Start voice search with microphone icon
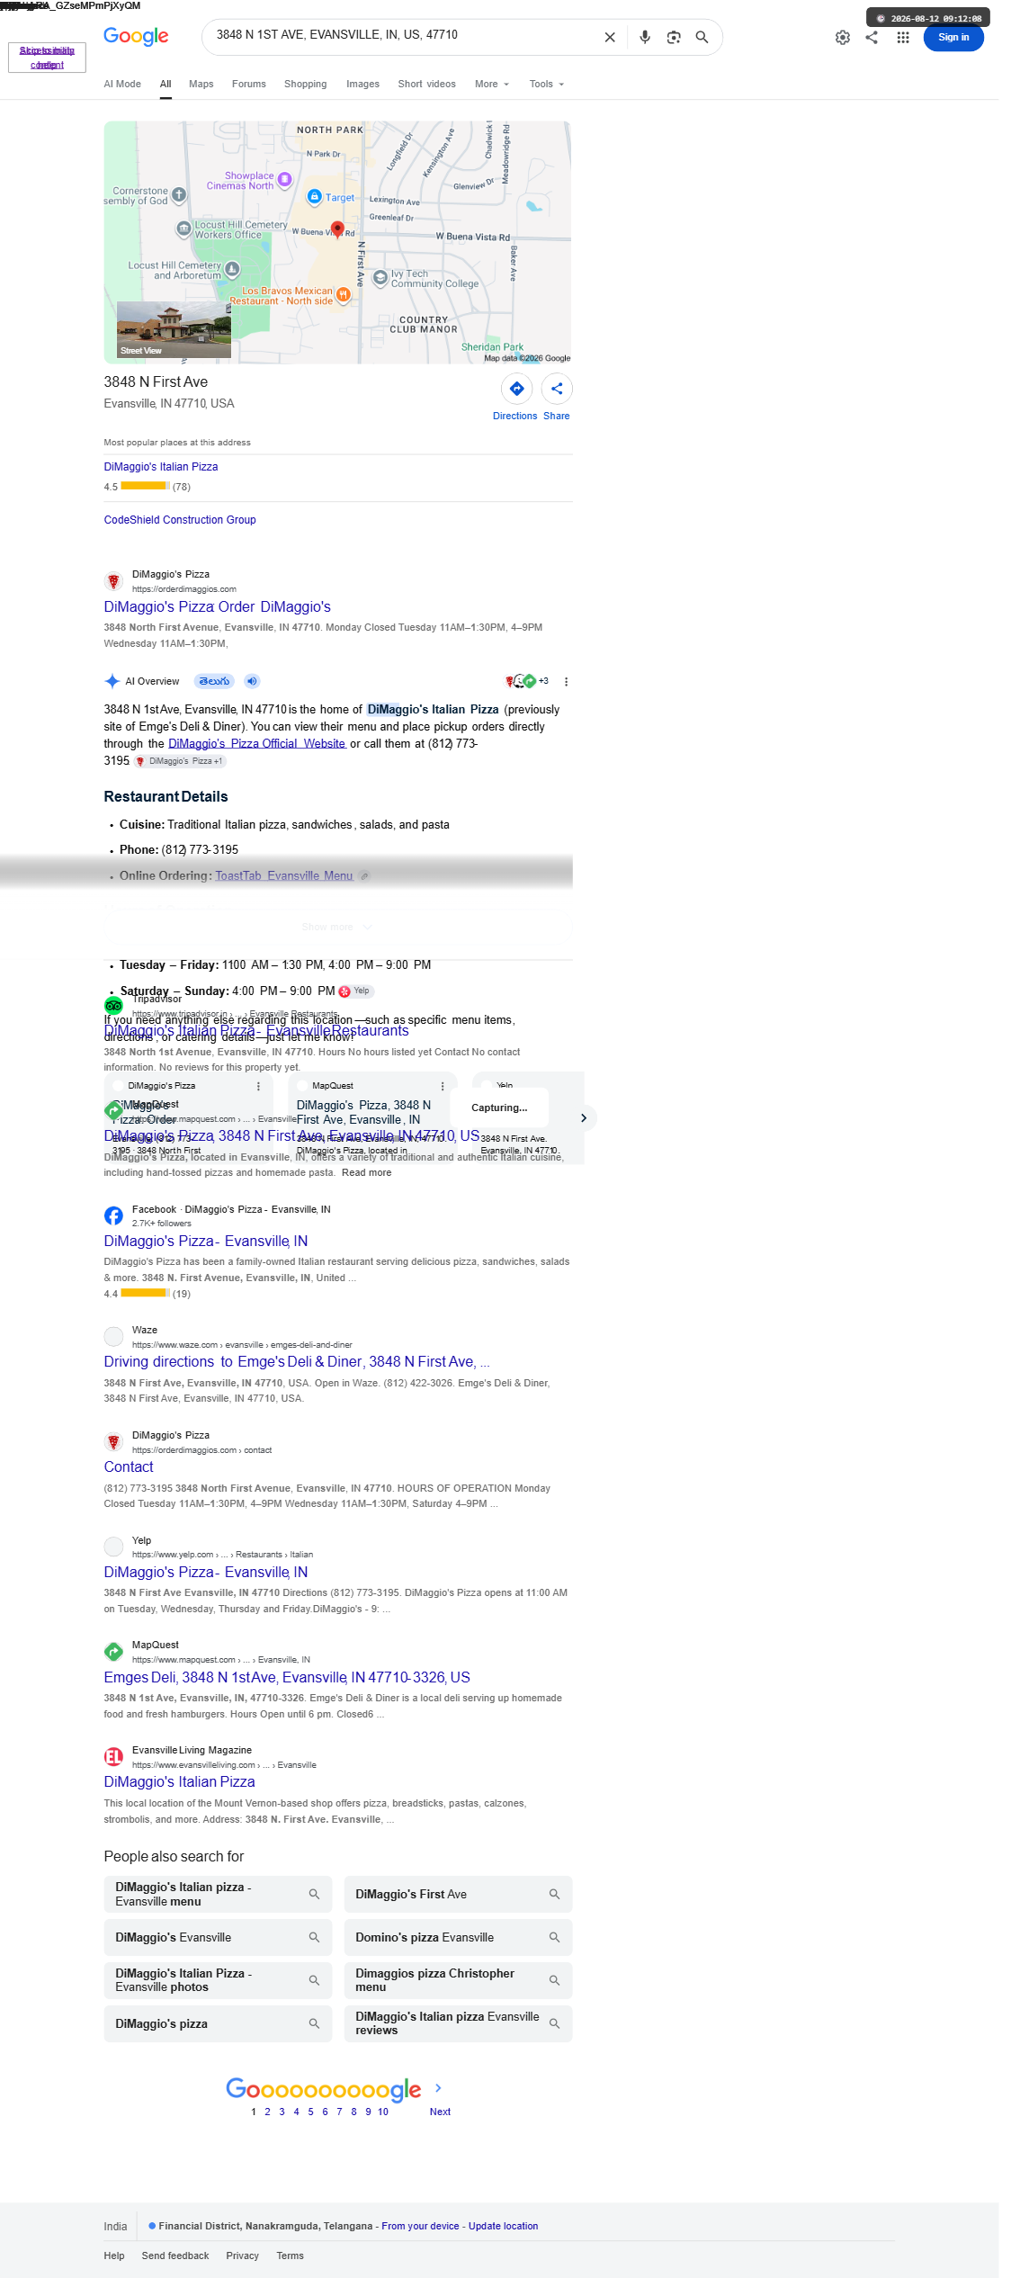The width and height of the screenshot is (1011, 2278). 645,37
